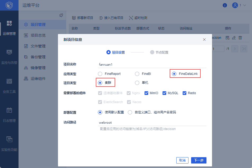Click the view details icon in project row

coord(227,38)
